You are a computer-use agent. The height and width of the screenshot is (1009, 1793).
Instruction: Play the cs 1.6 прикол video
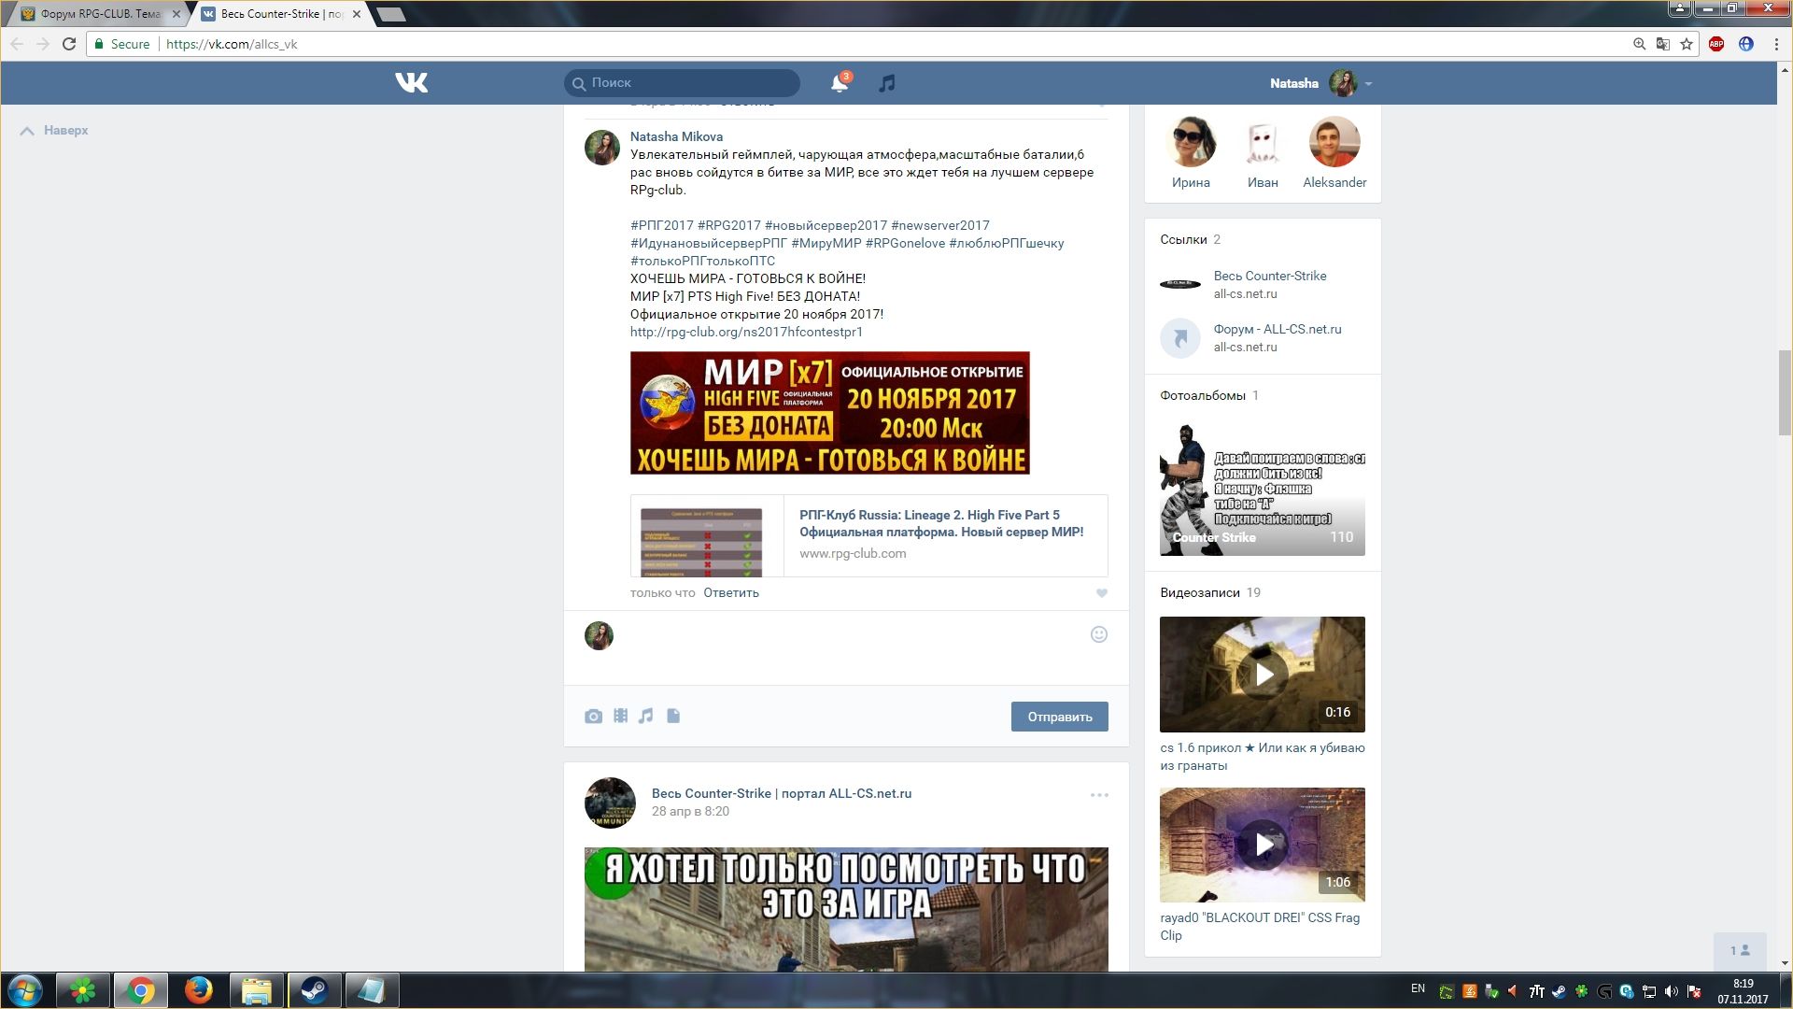pyautogui.click(x=1263, y=675)
